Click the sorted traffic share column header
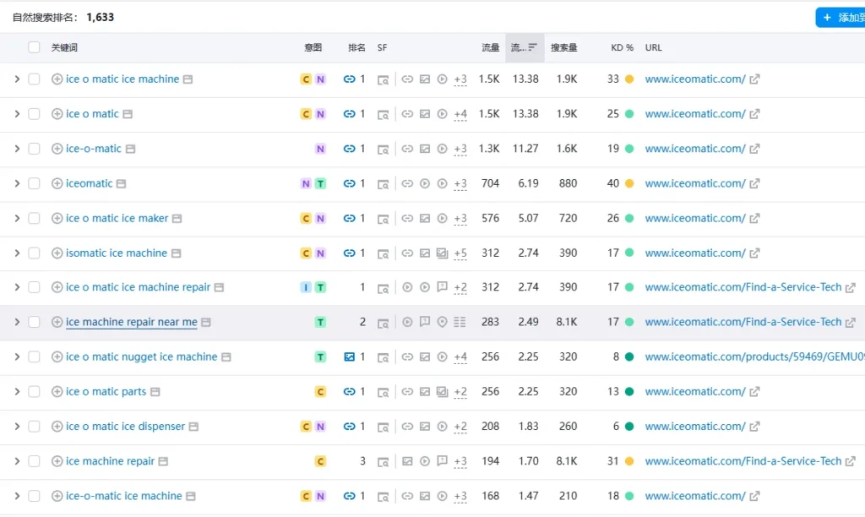 [x=525, y=47]
